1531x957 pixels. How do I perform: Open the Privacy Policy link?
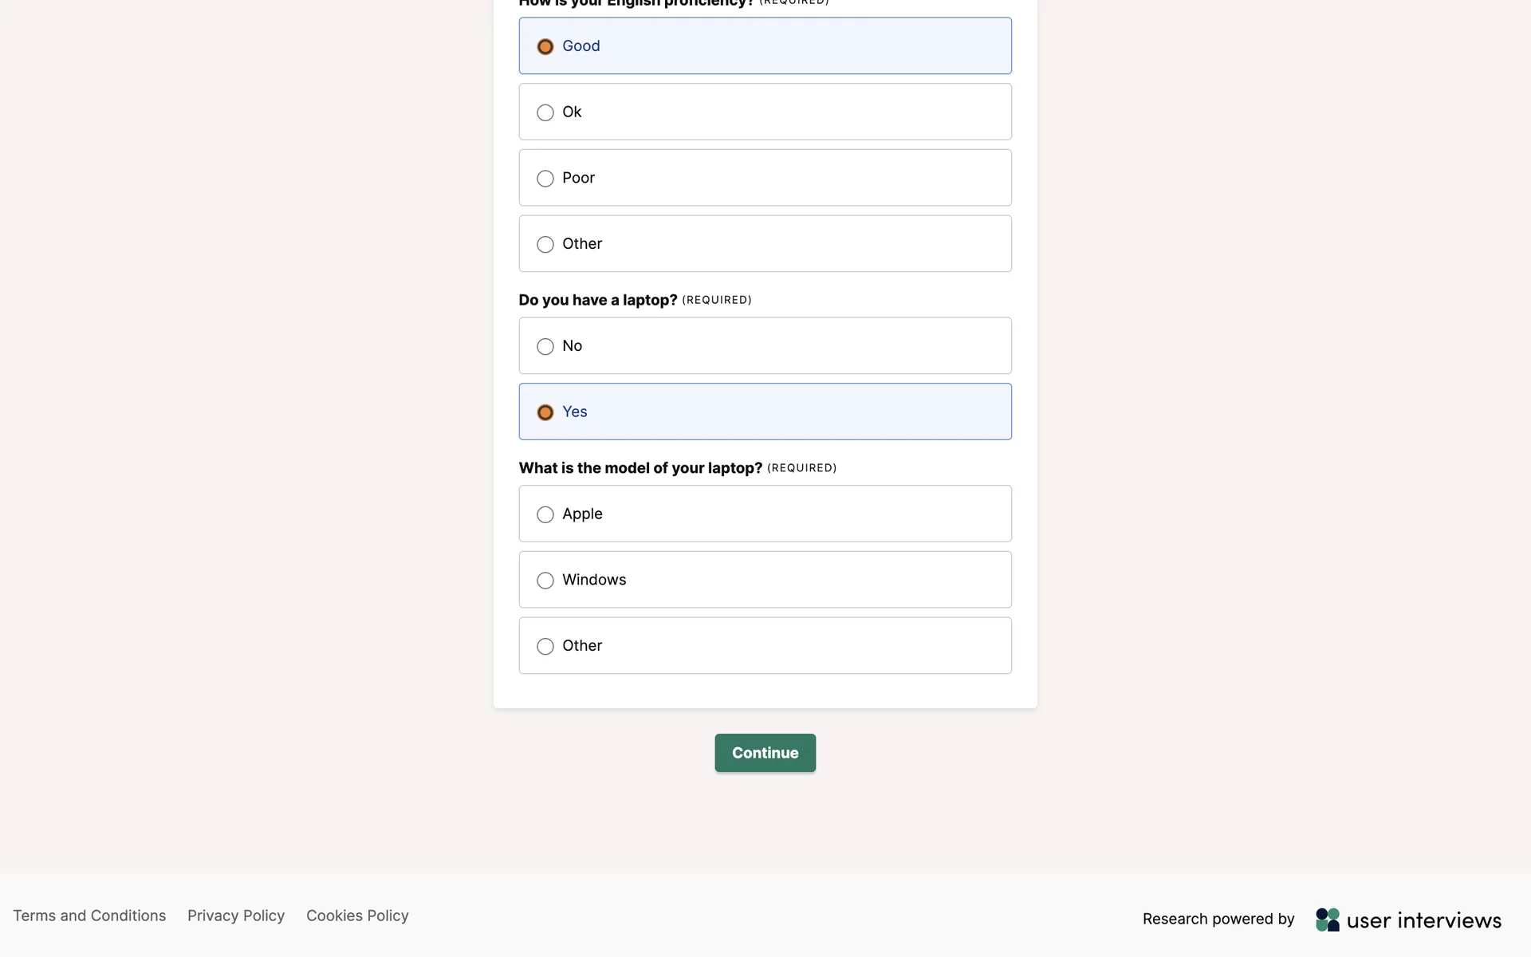(236, 916)
